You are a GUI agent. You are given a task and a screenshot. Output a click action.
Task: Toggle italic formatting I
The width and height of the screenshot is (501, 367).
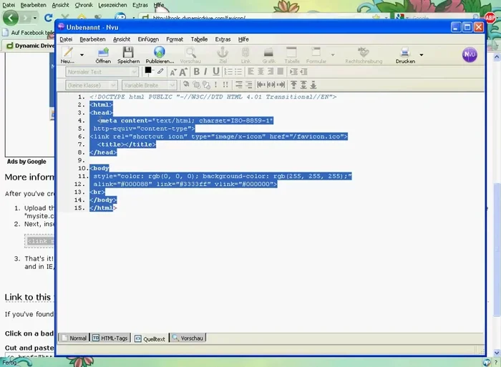point(205,72)
